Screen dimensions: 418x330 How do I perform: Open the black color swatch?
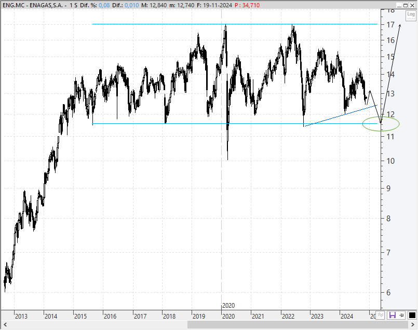[x=412, y=315]
